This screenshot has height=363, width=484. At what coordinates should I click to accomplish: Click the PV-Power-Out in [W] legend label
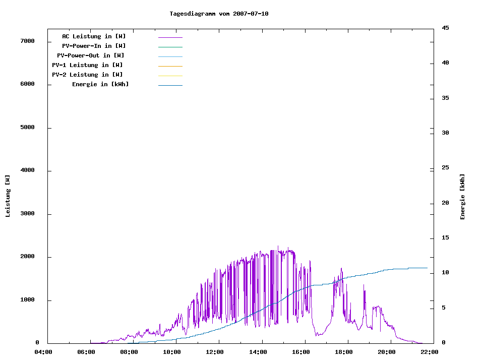(x=91, y=55)
